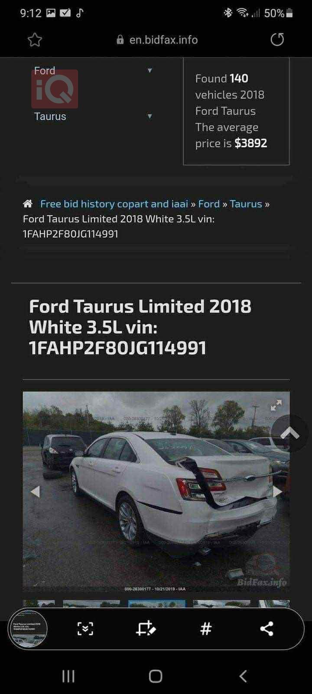Show next car photo with right arrow
The height and width of the screenshot is (694, 312).
tap(277, 491)
